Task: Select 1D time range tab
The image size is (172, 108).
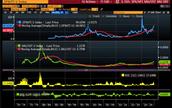Action: coord(5,13)
